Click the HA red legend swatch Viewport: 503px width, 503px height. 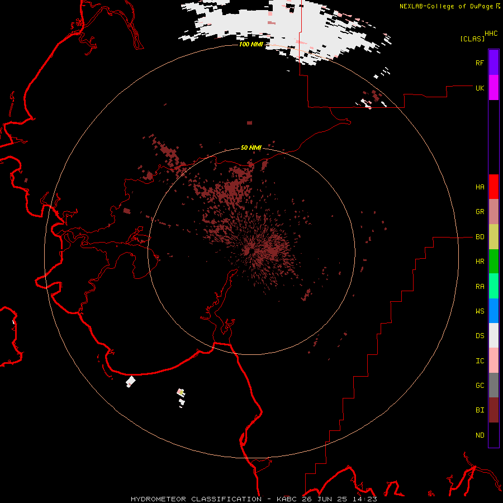click(x=493, y=187)
